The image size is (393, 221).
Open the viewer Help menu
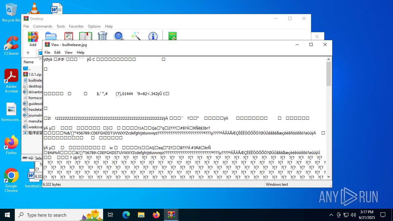pos(80,52)
